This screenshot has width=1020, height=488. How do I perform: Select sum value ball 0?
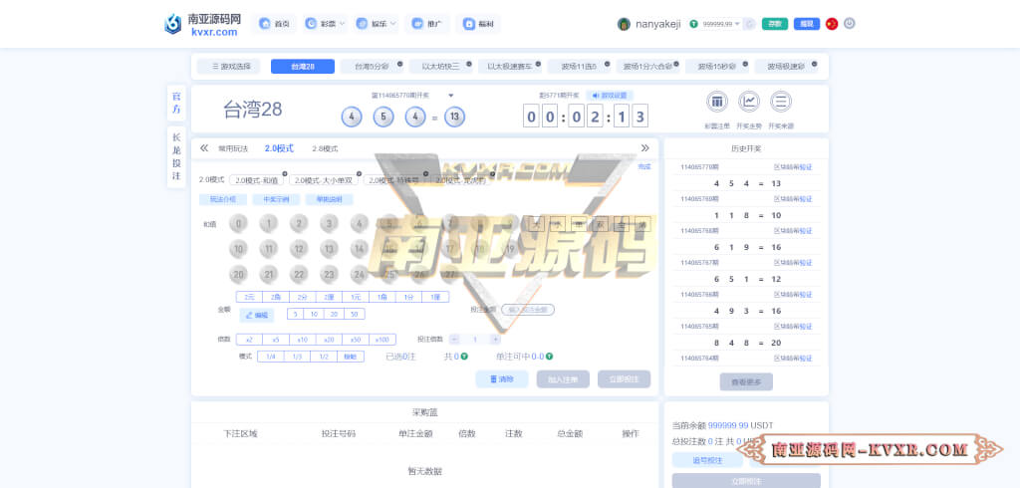coord(238,223)
